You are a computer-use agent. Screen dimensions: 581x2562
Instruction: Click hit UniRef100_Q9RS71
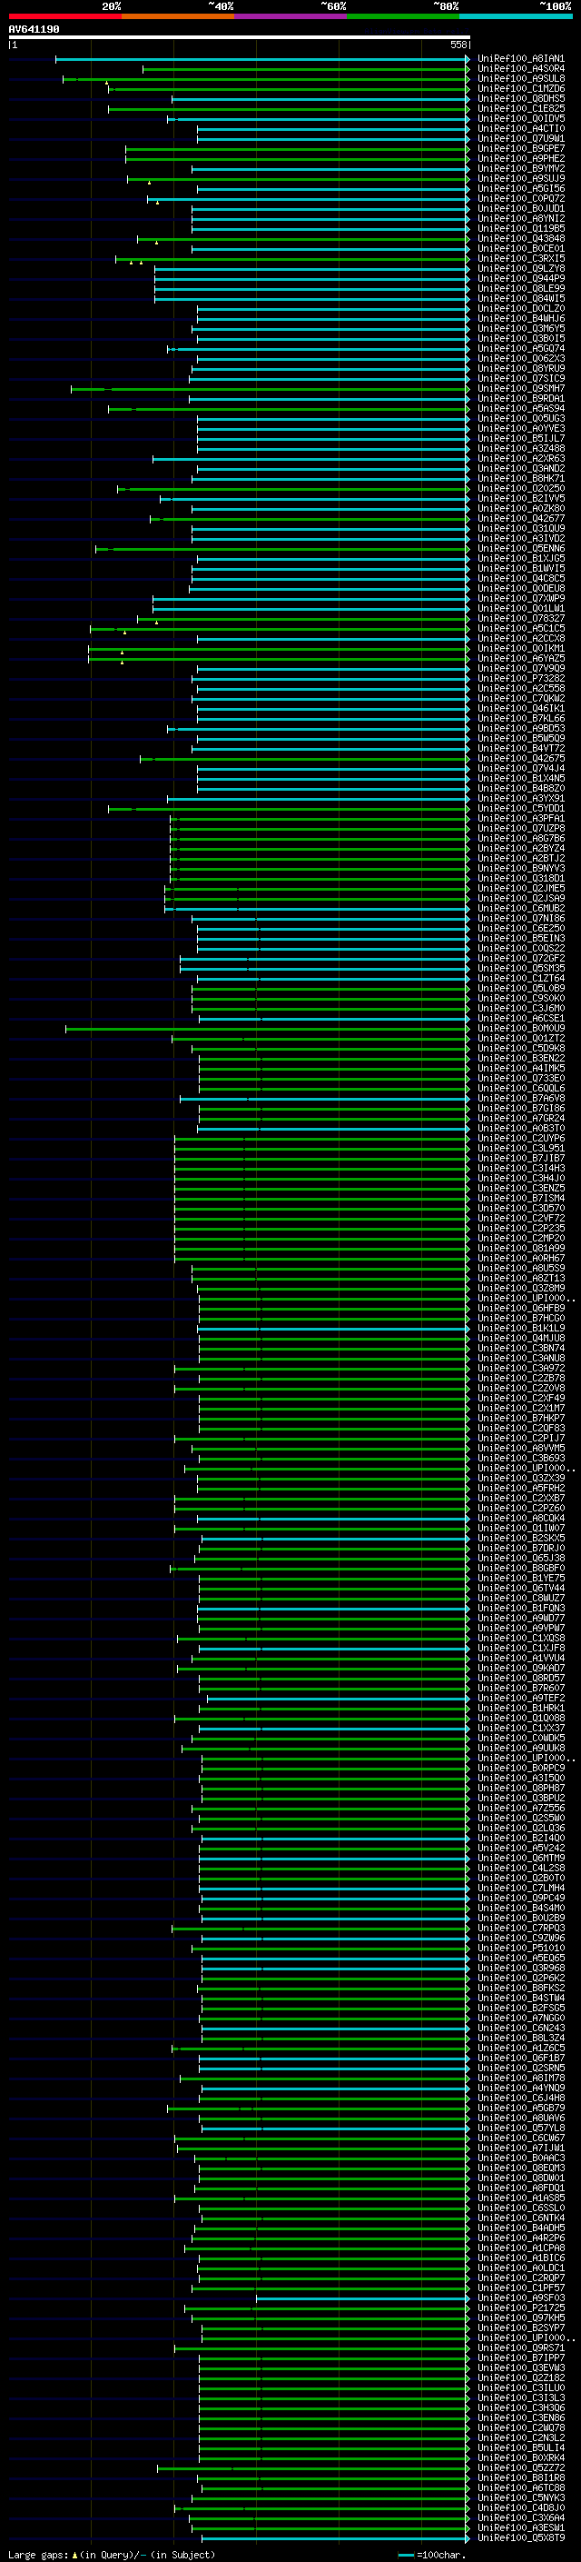click(520, 2348)
